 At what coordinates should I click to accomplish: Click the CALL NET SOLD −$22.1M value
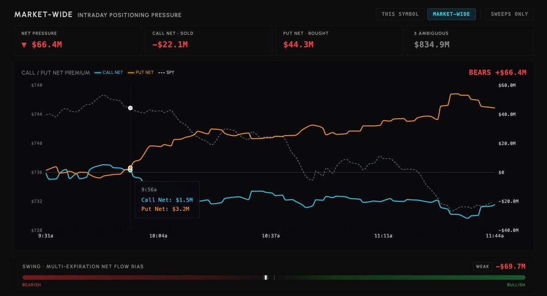pos(170,45)
